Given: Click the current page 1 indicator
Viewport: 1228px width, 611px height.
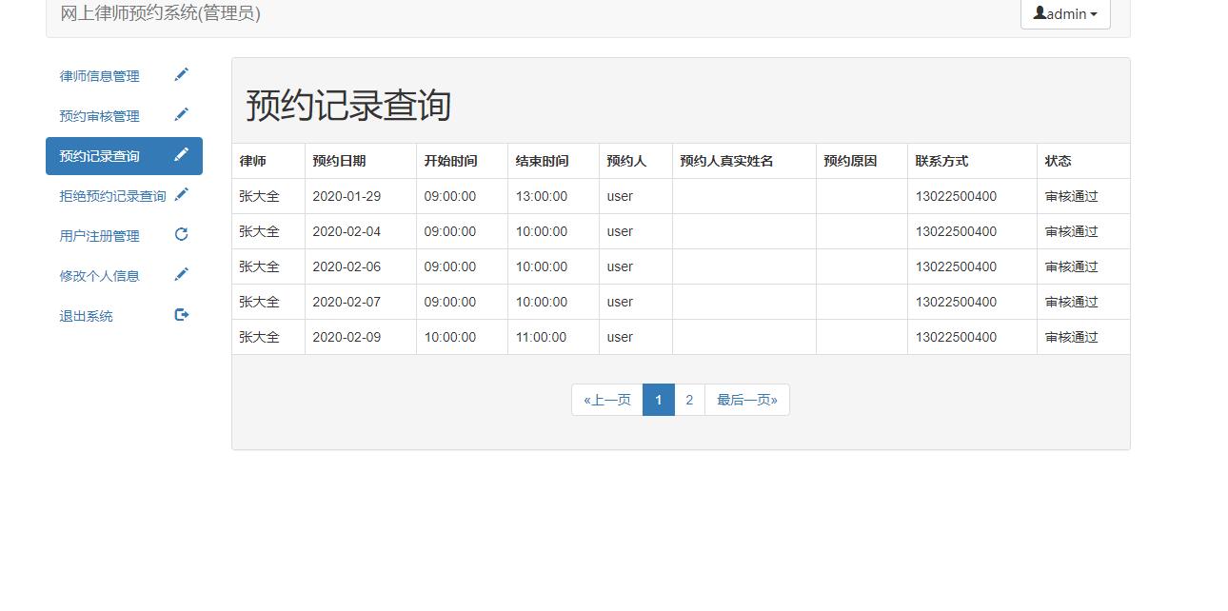Looking at the screenshot, I should click(659, 400).
